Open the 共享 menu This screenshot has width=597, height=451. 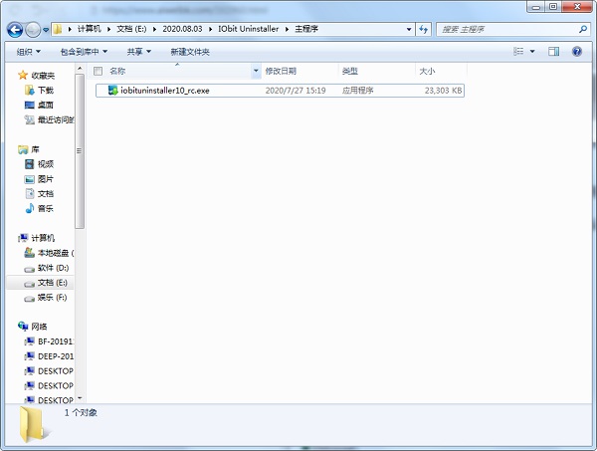tap(139, 52)
